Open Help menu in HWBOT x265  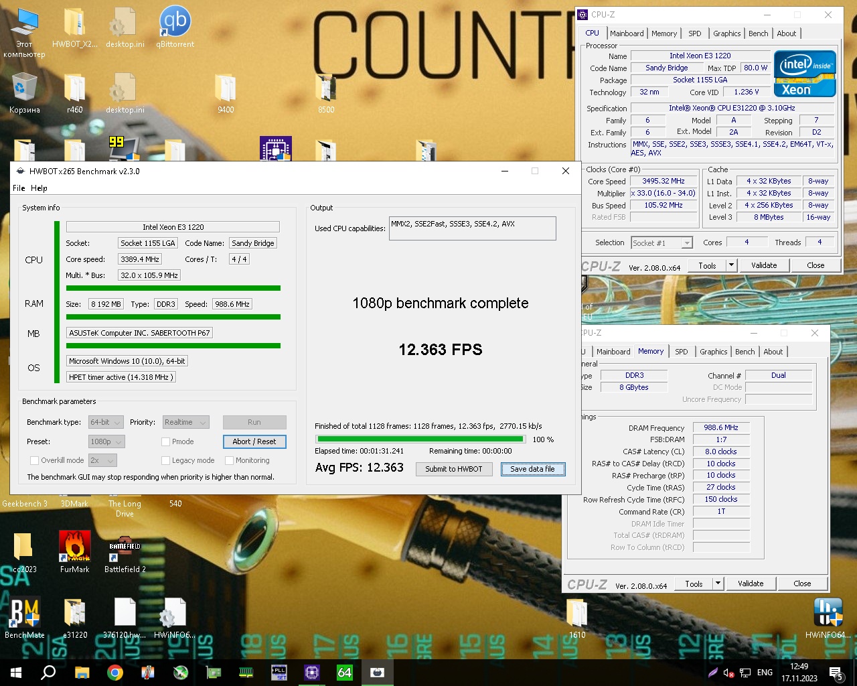pyautogui.click(x=39, y=188)
